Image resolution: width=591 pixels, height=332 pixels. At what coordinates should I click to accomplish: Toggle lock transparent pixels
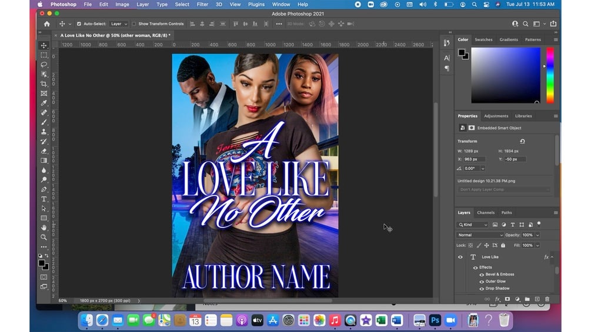(x=470, y=246)
